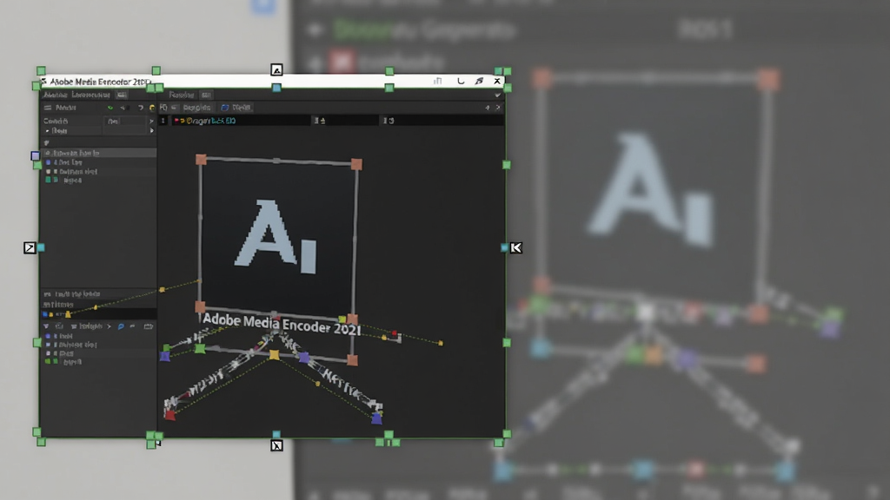The height and width of the screenshot is (500, 890).
Task: Expand the arrow beside the left panel dropdown field
Action: coord(151,121)
